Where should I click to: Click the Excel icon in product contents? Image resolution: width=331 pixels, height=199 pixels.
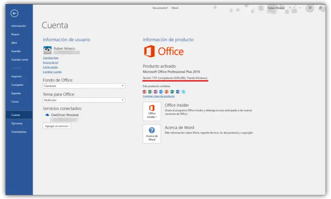150,91
